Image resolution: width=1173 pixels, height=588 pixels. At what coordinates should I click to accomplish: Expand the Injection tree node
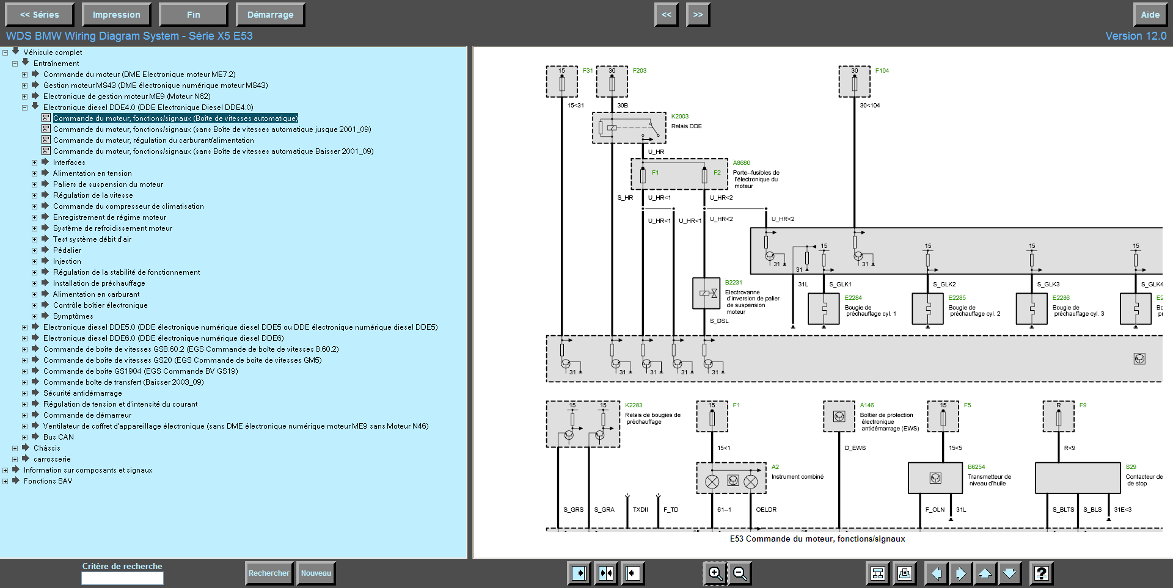pyautogui.click(x=34, y=261)
